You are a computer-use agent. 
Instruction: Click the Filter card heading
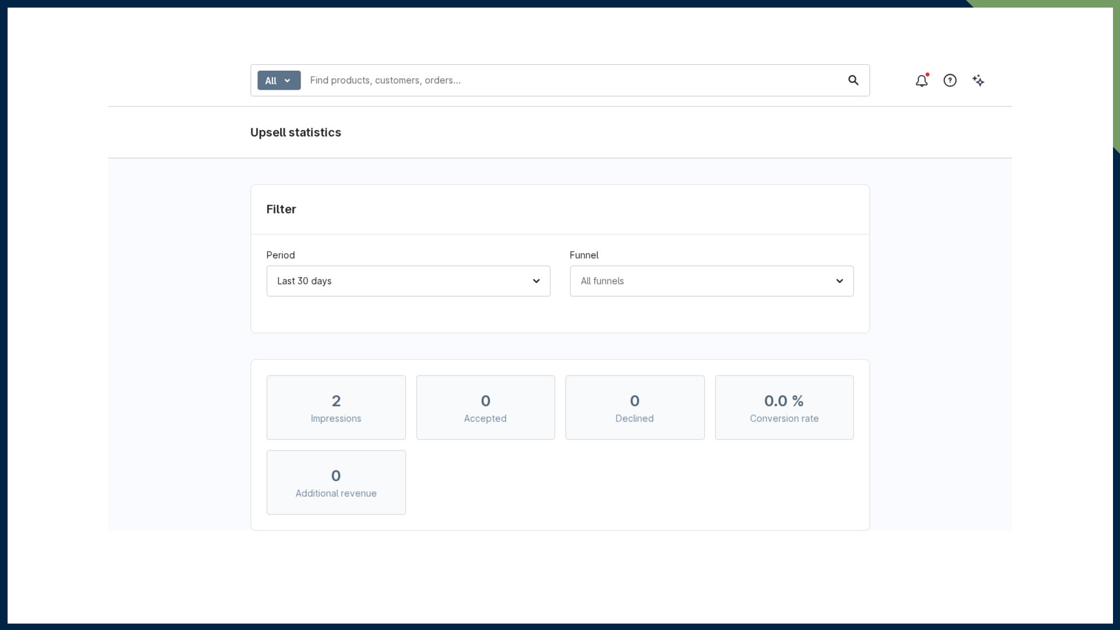(x=281, y=209)
